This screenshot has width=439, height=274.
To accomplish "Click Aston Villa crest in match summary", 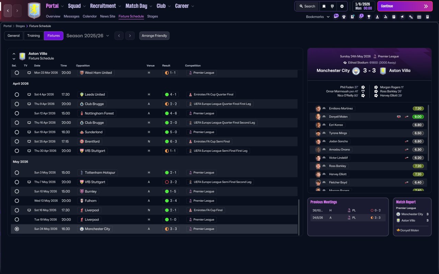I will (x=383, y=71).
